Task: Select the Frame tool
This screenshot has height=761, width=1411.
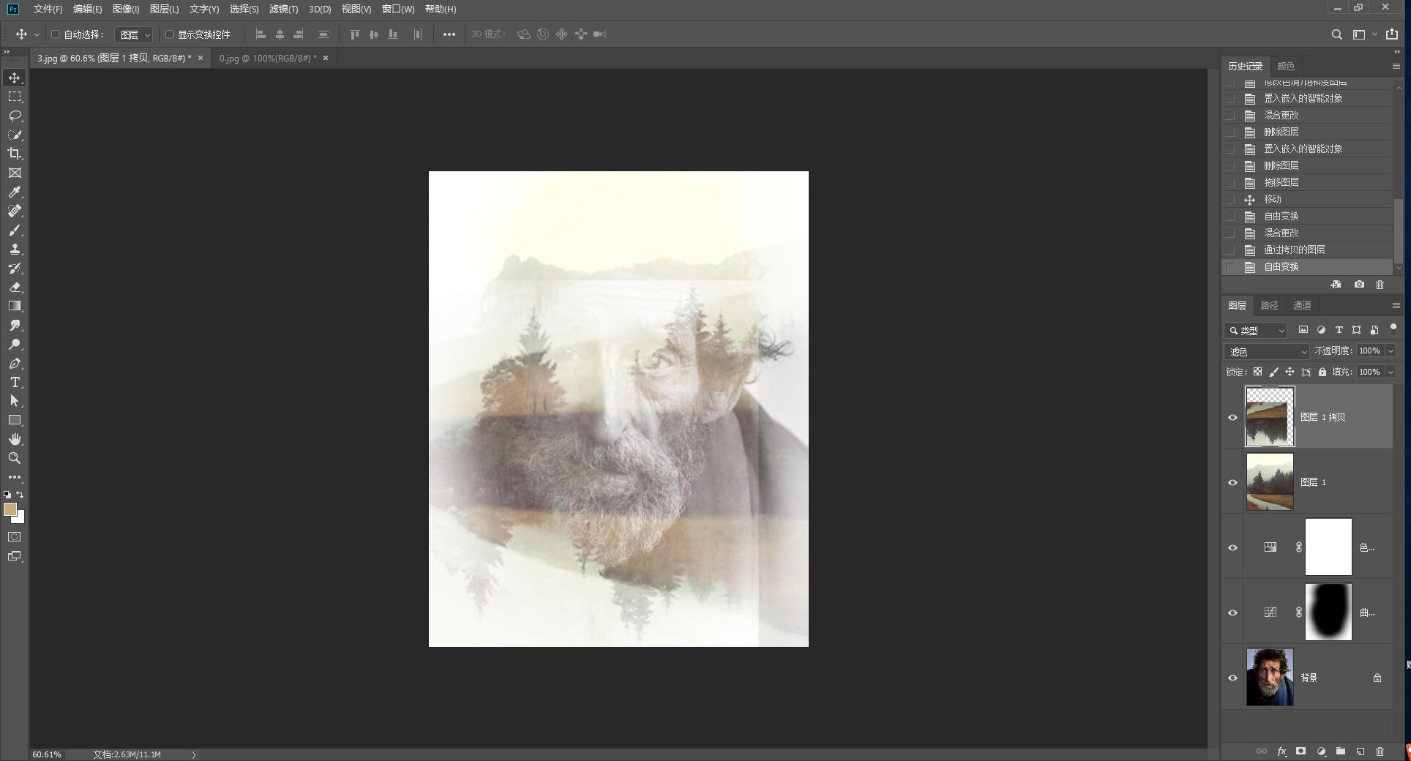Action: [15, 173]
